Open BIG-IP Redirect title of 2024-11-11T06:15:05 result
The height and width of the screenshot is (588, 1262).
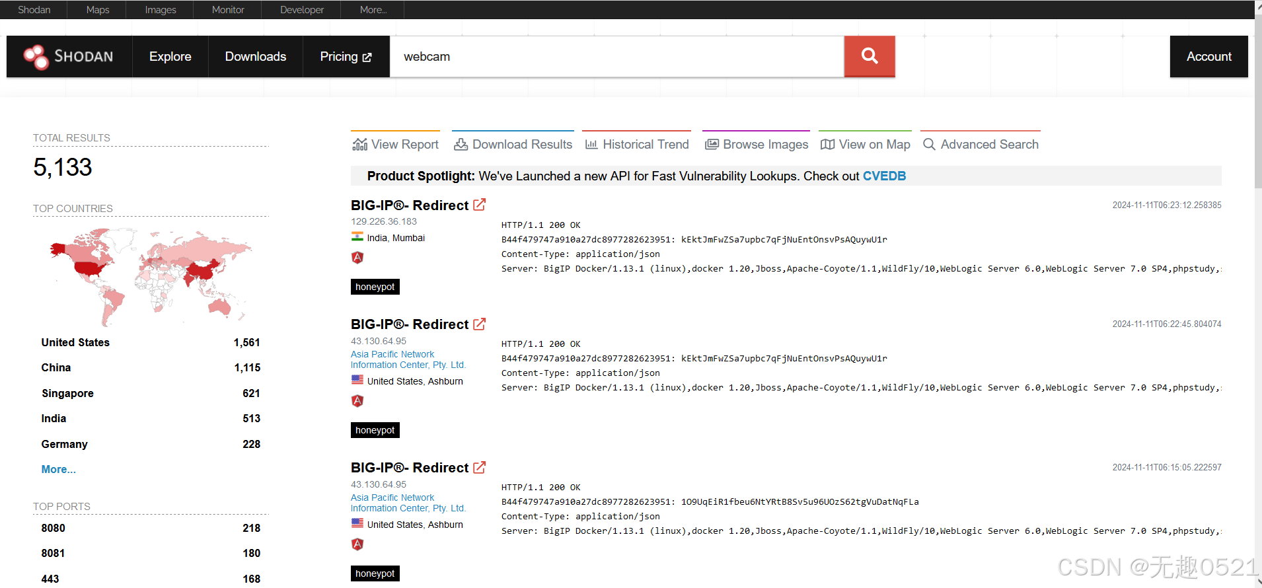[x=410, y=468]
